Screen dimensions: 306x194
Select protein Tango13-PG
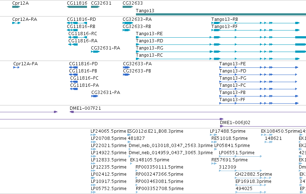(233, 78)
